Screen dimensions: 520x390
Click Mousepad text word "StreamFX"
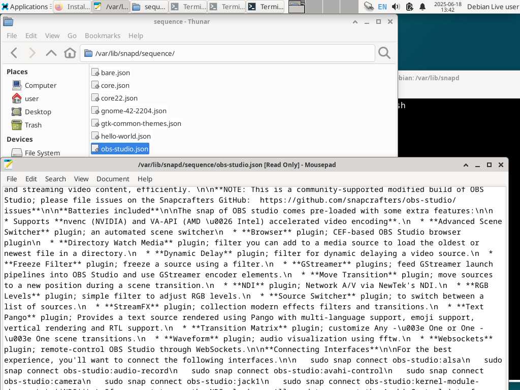point(133,306)
